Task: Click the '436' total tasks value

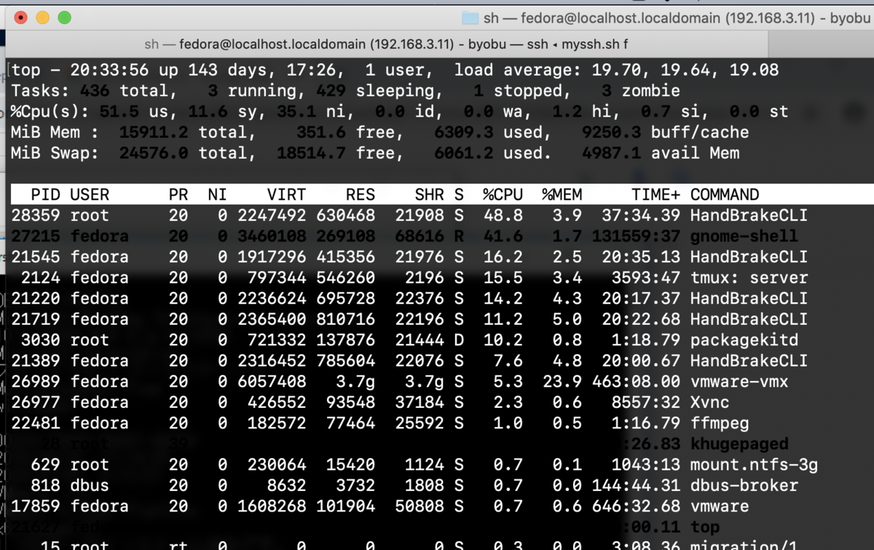Action: click(95, 91)
